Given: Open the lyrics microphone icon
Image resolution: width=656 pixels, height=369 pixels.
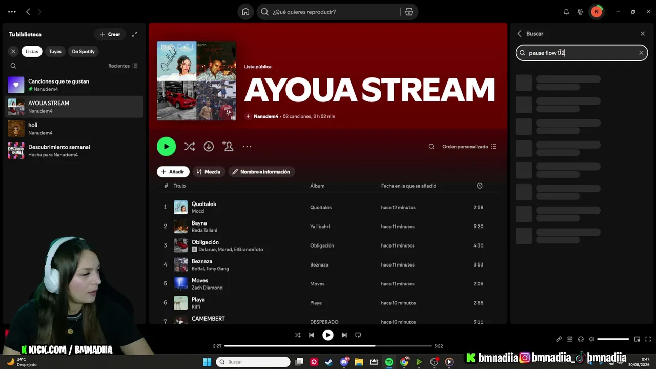Looking at the screenshot, I should (x=559, y=339).
